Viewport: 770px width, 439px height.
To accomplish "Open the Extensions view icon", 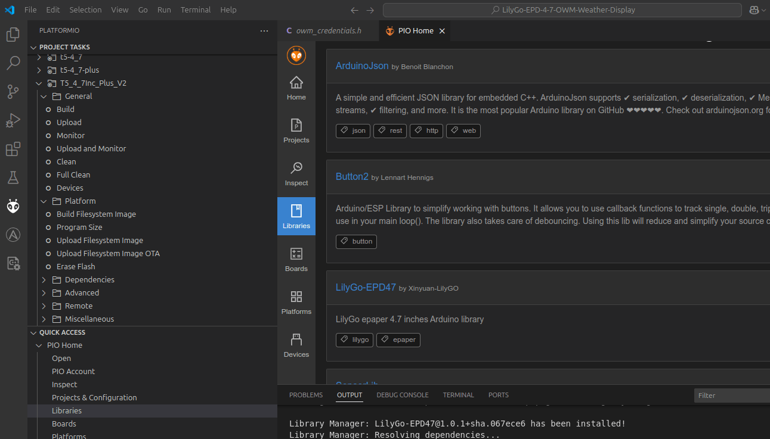I will tap(13, 149).
